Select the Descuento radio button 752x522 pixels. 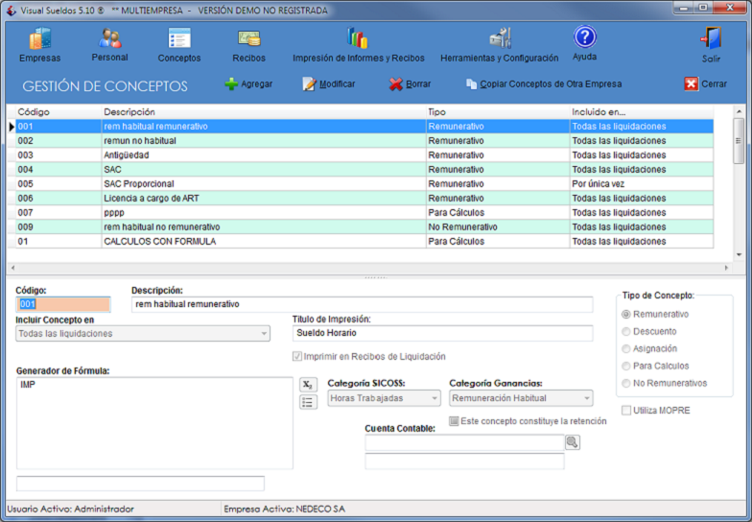coord(627,332)
